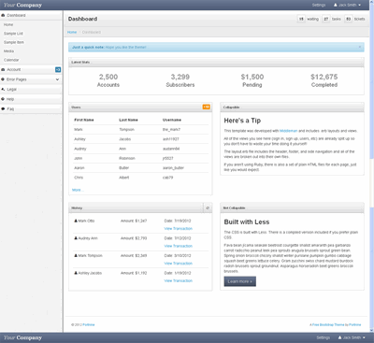
Task: Click the Your Company logo in the top bar
Action: pyautogui.click(x=22, y=5)
